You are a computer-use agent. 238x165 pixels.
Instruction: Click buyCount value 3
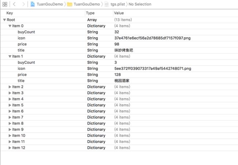[115, 62]
